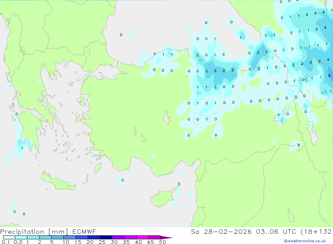Click the precipitation value "6" on the map

coord(329,76)
